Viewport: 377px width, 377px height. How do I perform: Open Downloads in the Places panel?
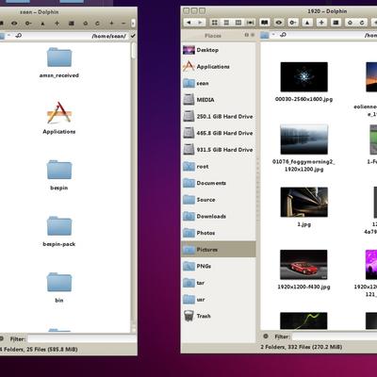(219, 217)
